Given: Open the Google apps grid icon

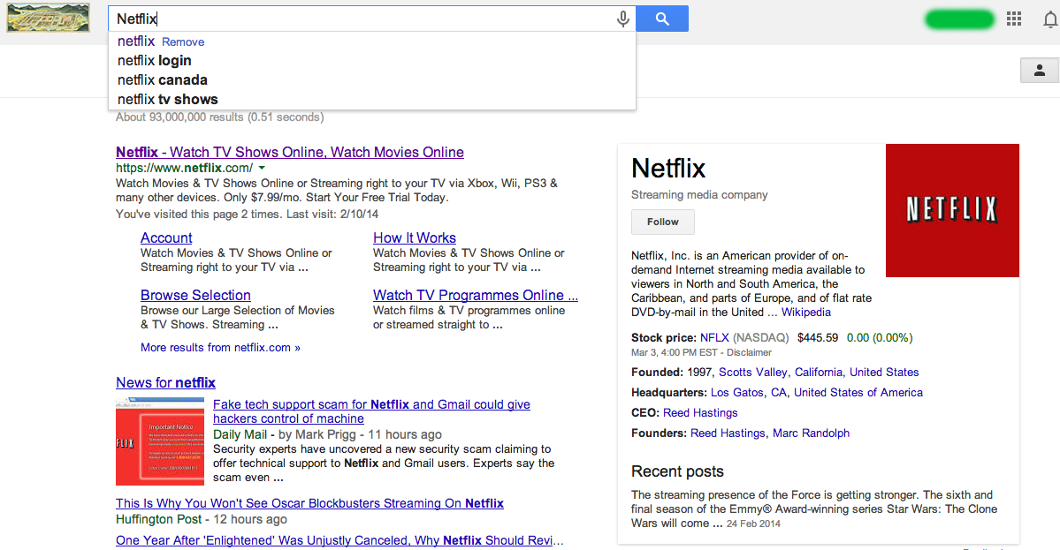Looking at the screenshot, I should pos(1014,19).
